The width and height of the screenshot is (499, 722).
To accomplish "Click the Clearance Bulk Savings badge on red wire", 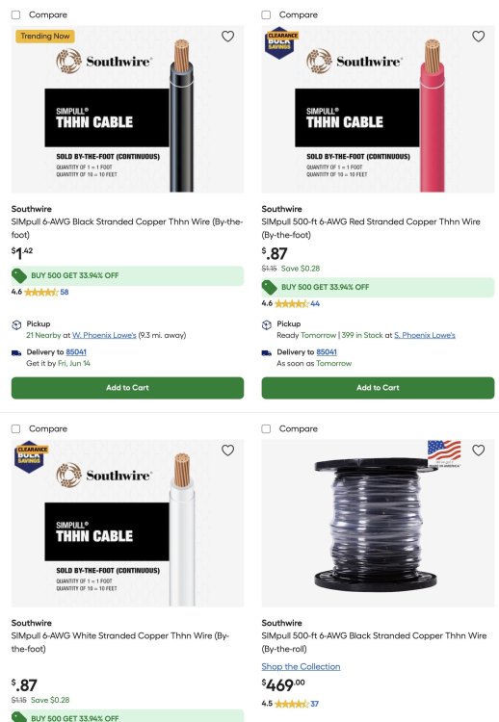I will pos(281,44).
